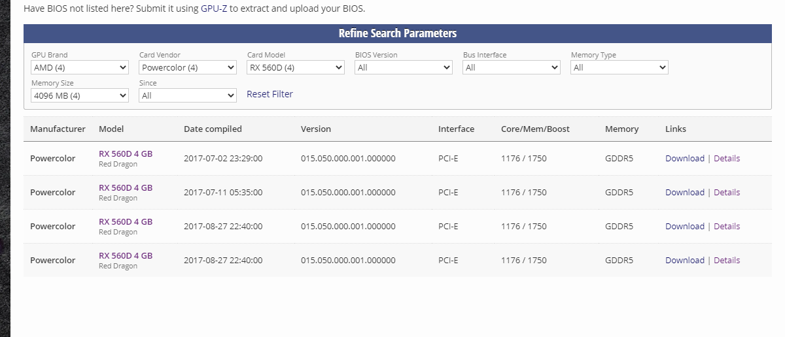Download the third row BIOS file
785x337 pixels.
pos(685,226)
